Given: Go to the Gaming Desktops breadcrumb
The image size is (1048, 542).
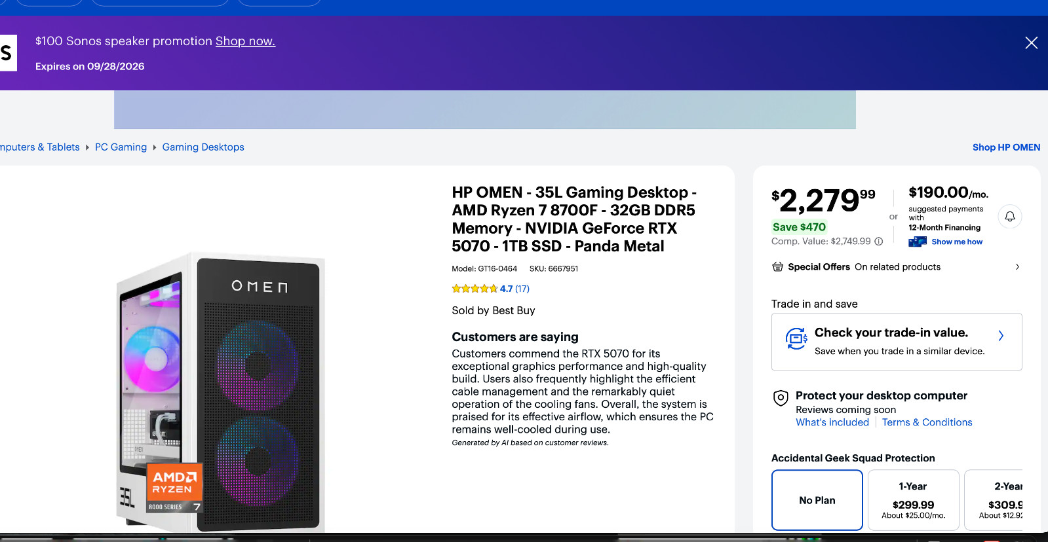Looking at the screenshot, I should [x=203, y=147].
